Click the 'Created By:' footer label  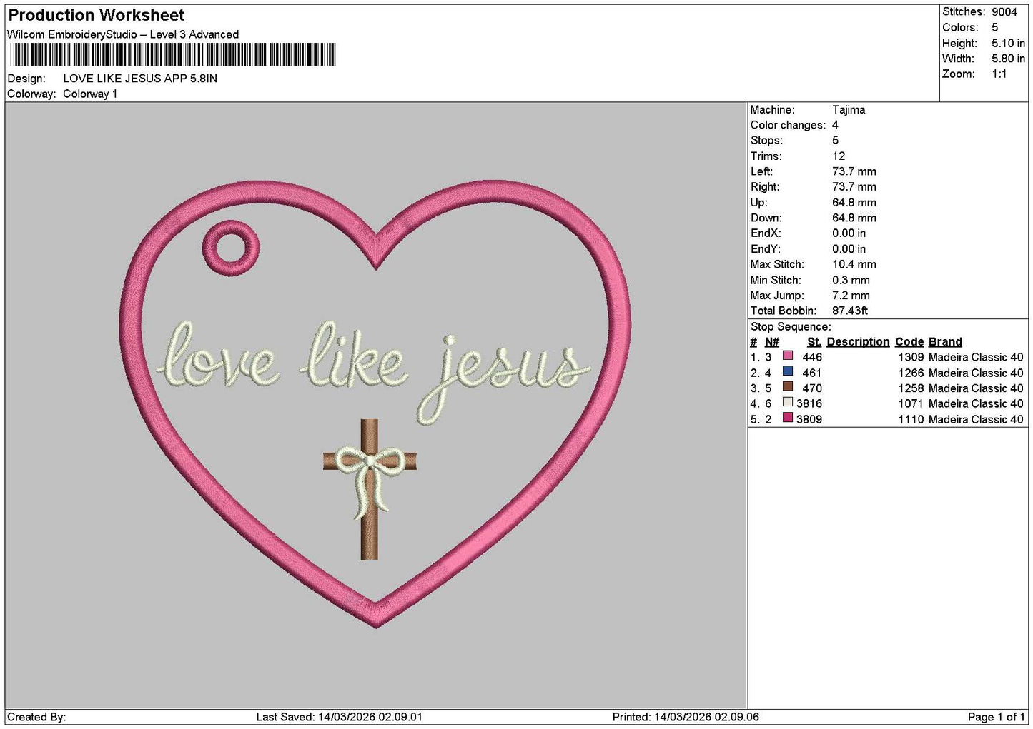click(36, 717)
